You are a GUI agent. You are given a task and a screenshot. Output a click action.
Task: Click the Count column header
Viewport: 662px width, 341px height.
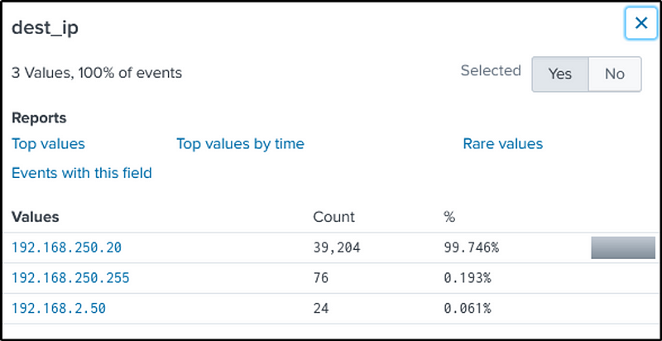click(x=333, y=217)
